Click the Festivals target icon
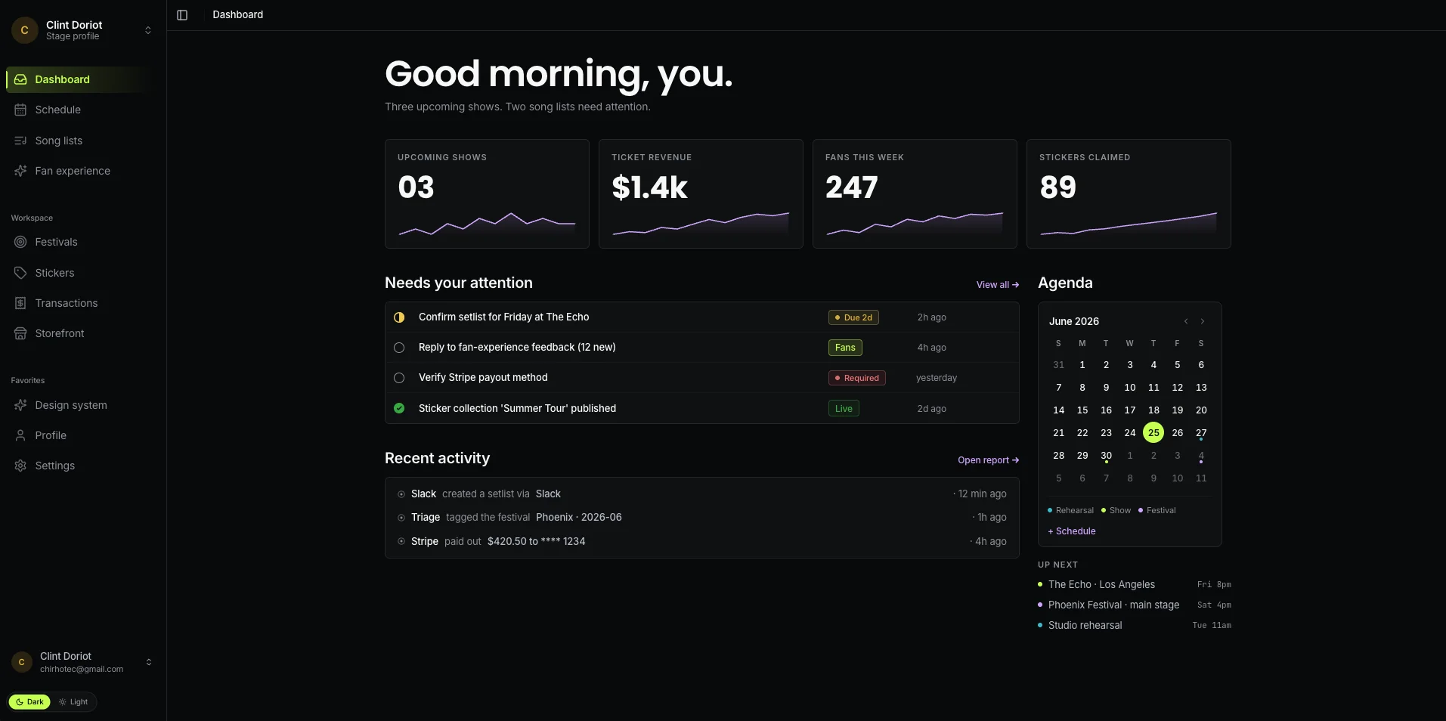Viewport: 1446px width, 721px height. click(20, 242)
